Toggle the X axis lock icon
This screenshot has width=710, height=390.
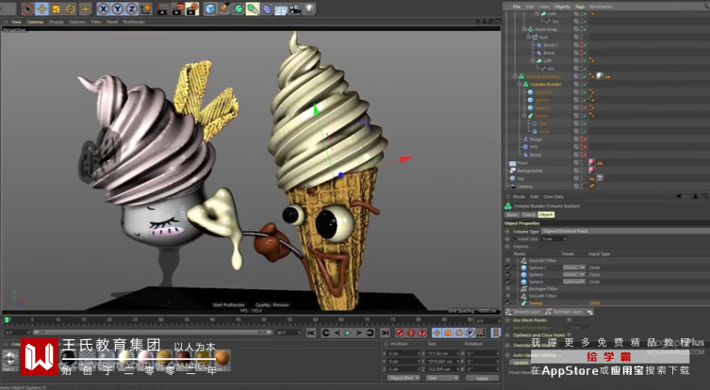tap(105, 8)
